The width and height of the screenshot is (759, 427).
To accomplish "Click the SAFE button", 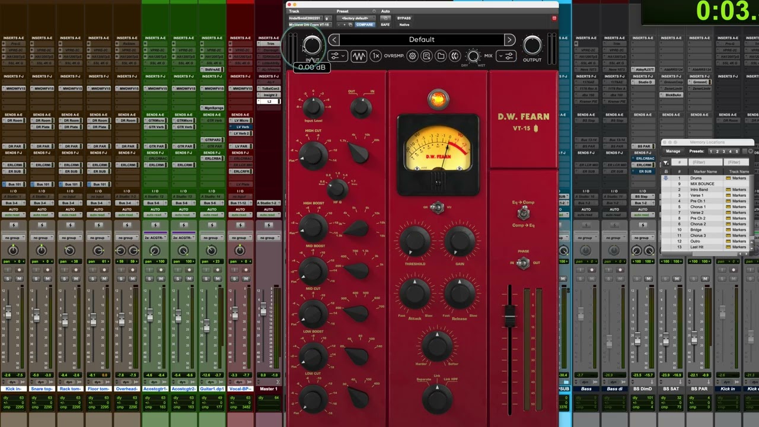I will coord(385,25).
